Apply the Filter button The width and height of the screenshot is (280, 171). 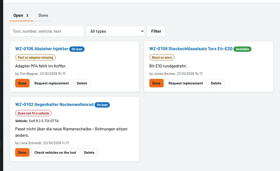(156, 31)
